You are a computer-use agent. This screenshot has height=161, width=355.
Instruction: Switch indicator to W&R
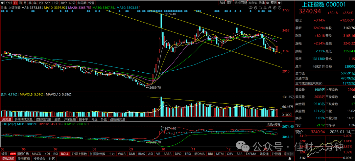pyautogui.click(x=122, y=154)
